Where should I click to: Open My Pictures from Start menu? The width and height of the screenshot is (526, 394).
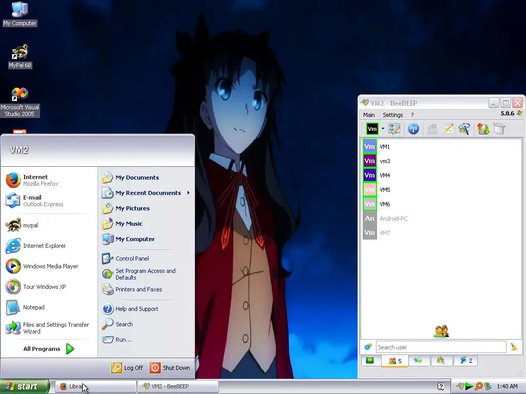146,208
